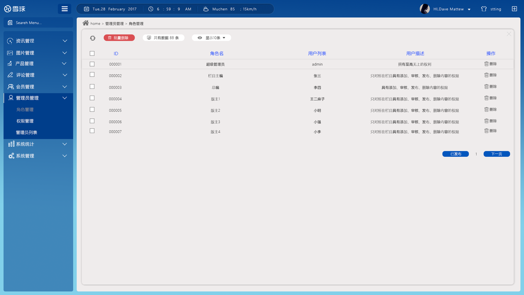Click the hamburger menu toggle icon
This screenshot has height=295, width=524.
coord(64,9)
